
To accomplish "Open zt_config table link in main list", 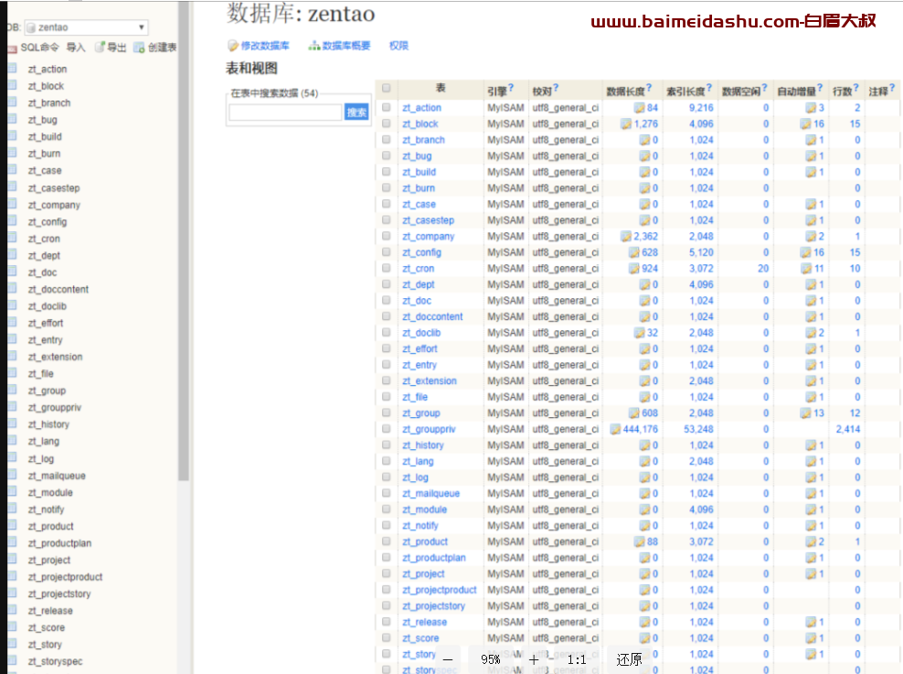I will point(421,252).
